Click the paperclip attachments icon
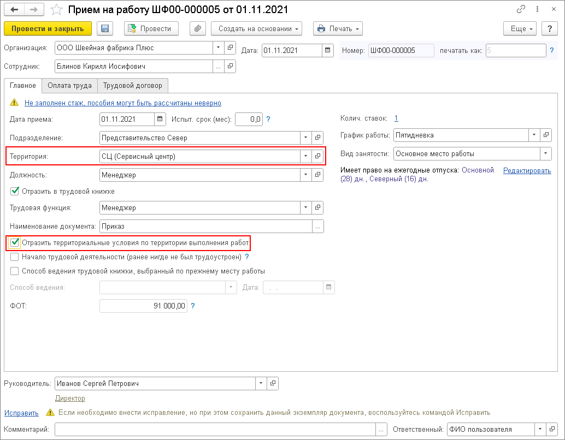 [x=197, y=29]
